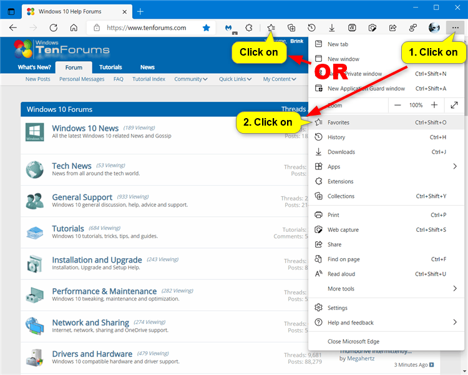Open the Drivers and Hardware forum
Viewport: 468px width, 375px height.
pos(92,354)
